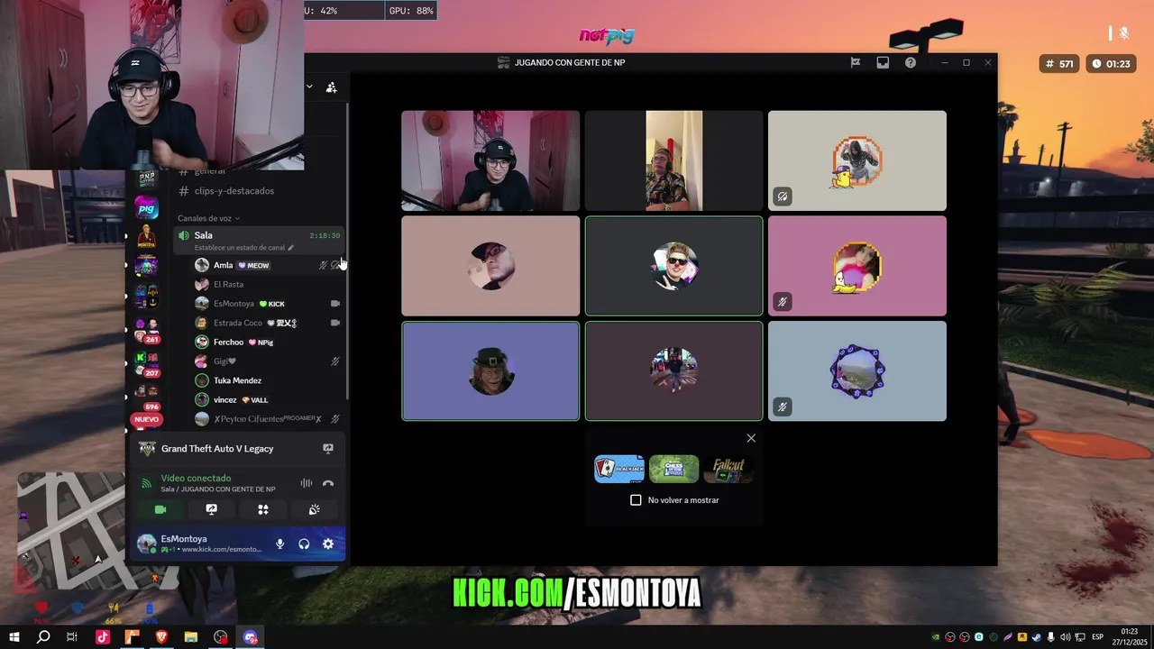Focus the middle top webcam tile

[673, 160]
